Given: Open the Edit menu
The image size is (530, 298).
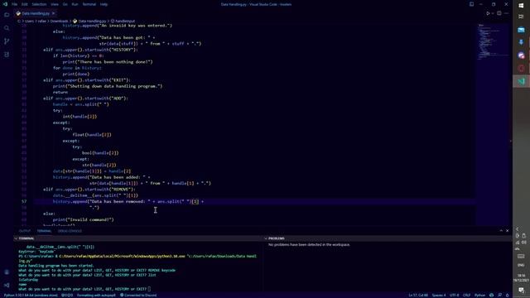Looking at the screenshot, I should click(25, 4).
